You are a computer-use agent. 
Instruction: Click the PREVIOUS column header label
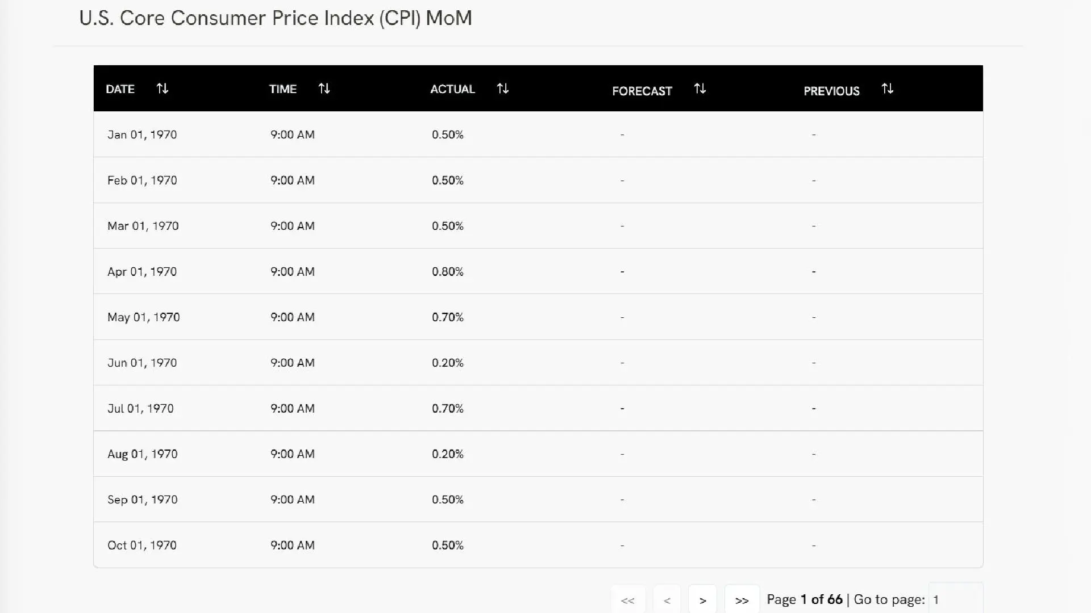click(831, 91)
